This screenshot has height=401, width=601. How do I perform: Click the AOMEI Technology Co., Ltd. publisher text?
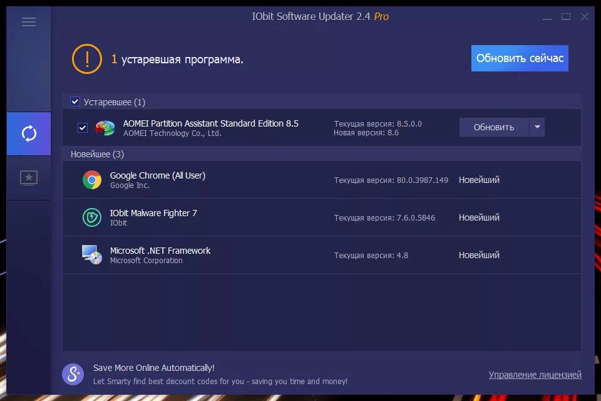coord(172,133)
